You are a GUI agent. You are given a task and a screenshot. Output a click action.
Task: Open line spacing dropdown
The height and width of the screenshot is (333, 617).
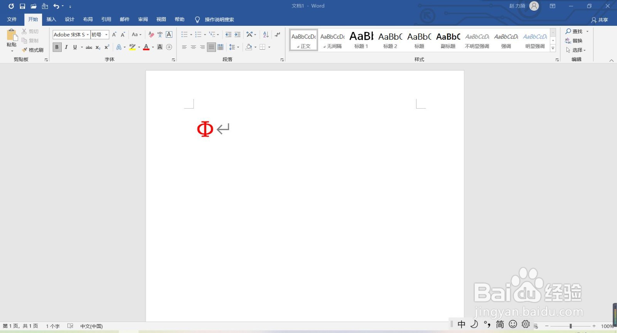[234, 47]
